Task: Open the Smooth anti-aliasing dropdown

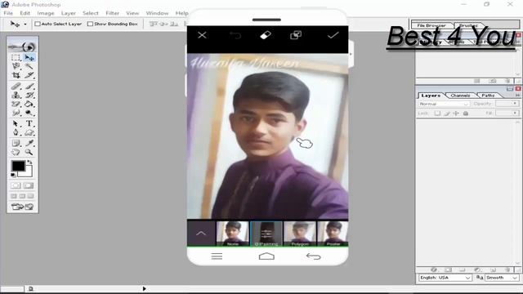Action: click(x=502, y=278)
